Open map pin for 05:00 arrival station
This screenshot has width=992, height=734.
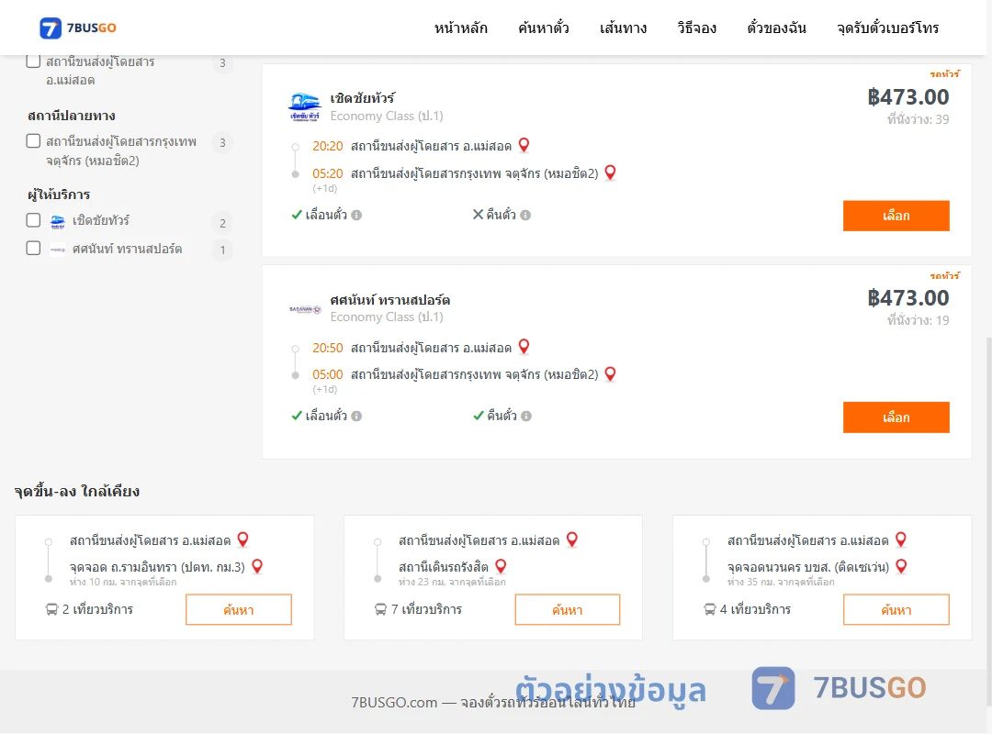[611, 373]
